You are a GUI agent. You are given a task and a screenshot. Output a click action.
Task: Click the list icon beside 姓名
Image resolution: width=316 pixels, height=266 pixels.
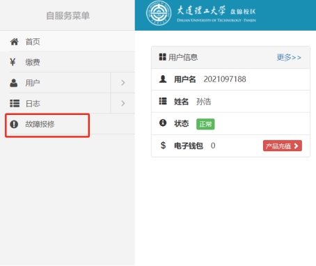(163, 101)
